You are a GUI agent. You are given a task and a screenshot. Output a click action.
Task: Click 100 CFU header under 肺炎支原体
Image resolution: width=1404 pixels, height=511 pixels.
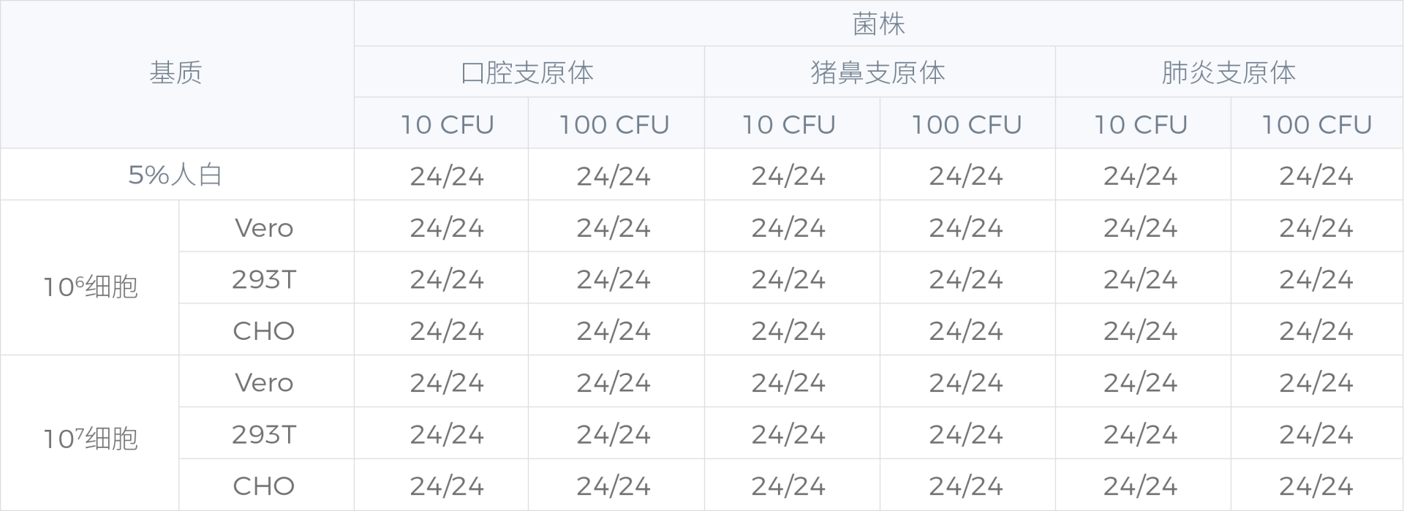[1316, 124]
